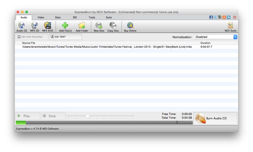Screen dimensions: 253x152
Task: Click the Duration column header
Action: [205, 43]
